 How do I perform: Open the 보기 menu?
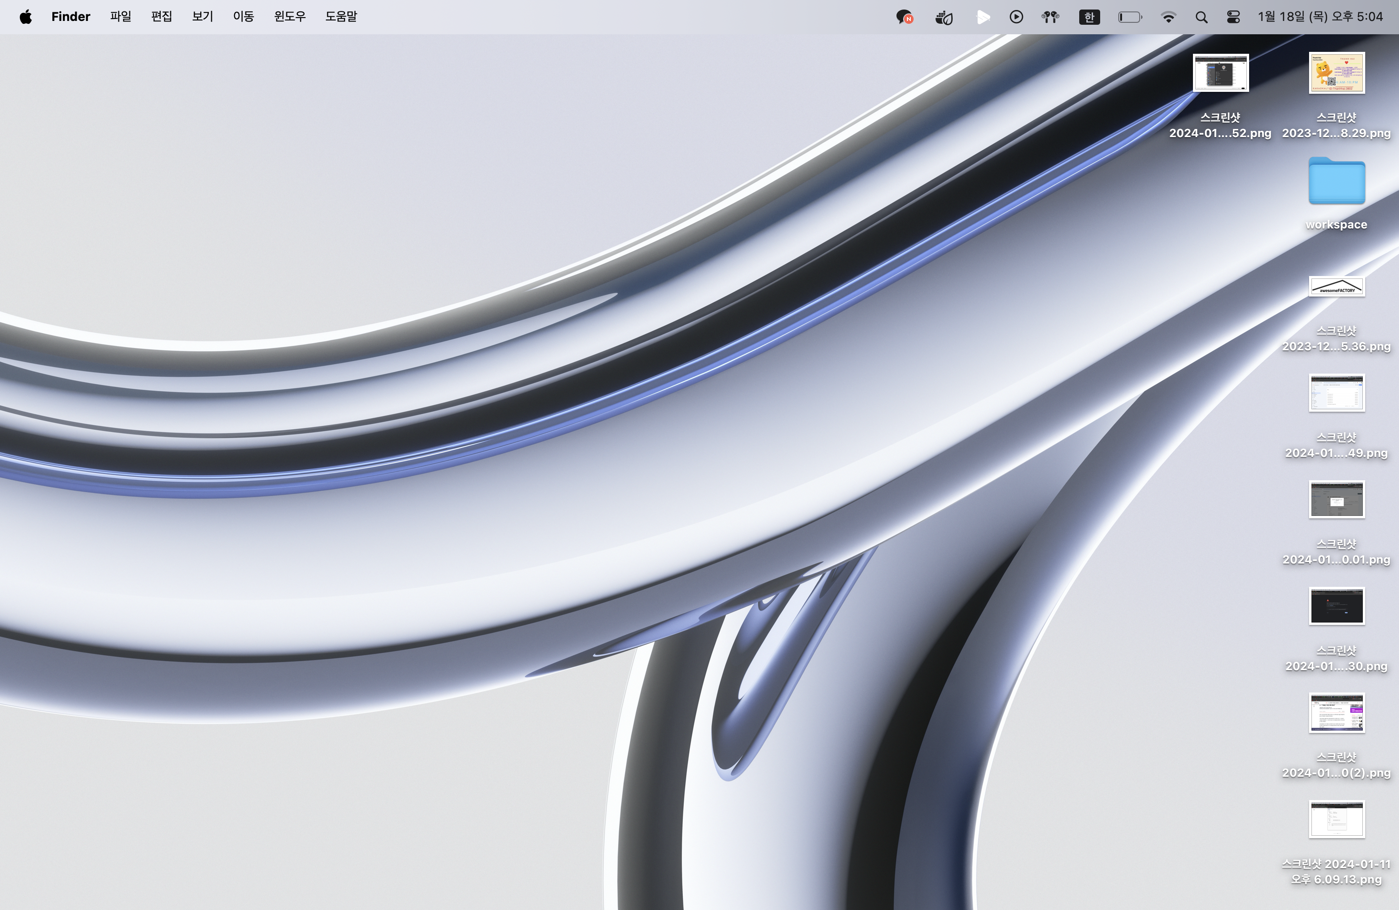pos(202,17)
